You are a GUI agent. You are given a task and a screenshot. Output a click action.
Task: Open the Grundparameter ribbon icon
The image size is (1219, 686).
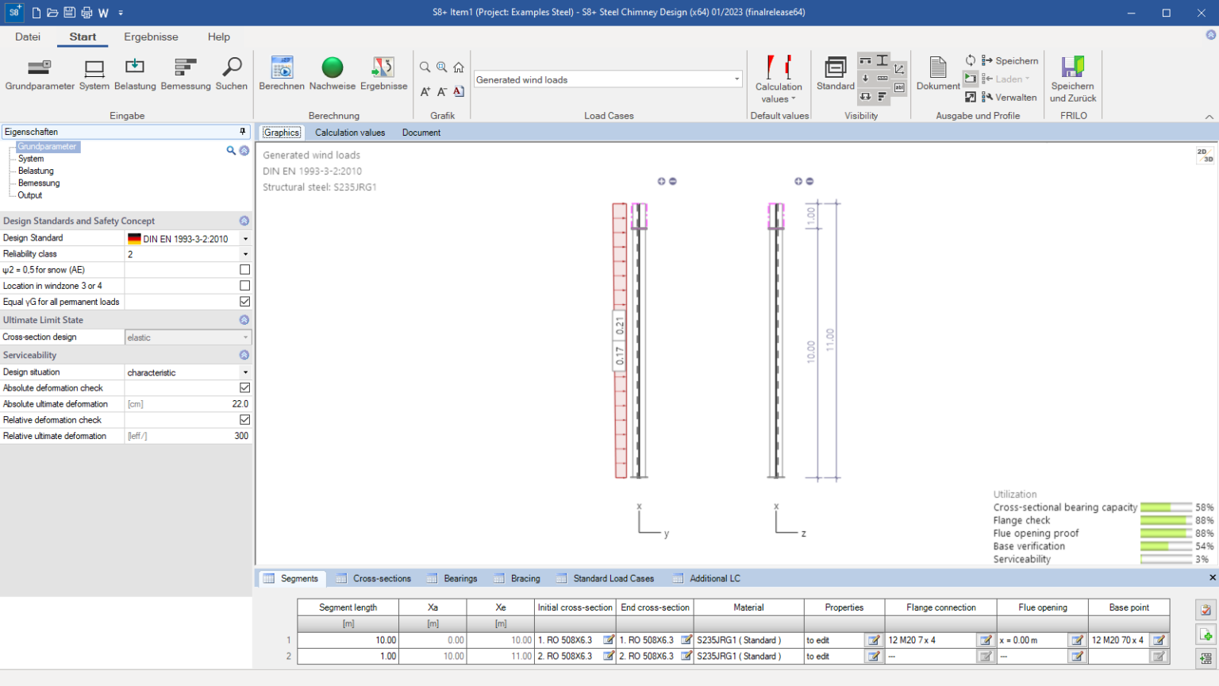point(40,69)
